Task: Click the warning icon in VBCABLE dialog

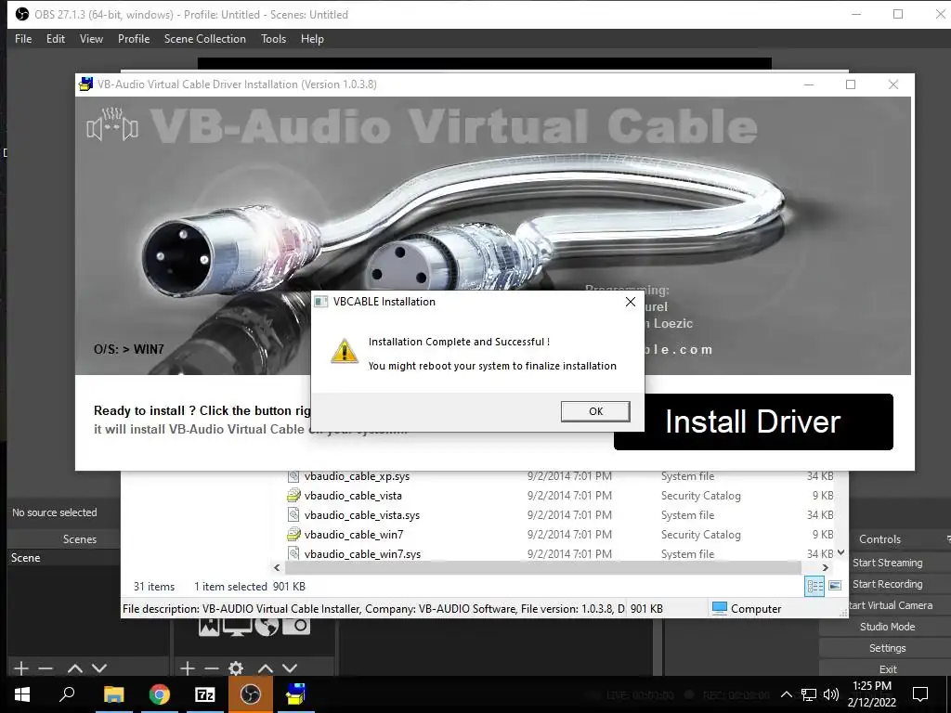Action: pyautogui.click(x=344, y=352)
